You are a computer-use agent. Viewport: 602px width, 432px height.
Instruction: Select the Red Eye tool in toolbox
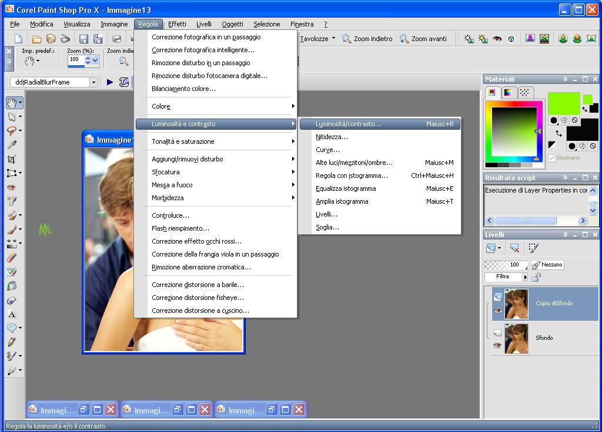12,187
